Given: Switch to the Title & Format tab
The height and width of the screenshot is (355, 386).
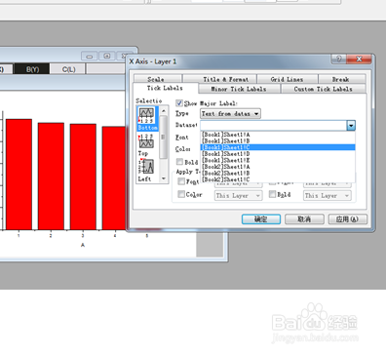Looking at the screenshot, I should 220,79.
